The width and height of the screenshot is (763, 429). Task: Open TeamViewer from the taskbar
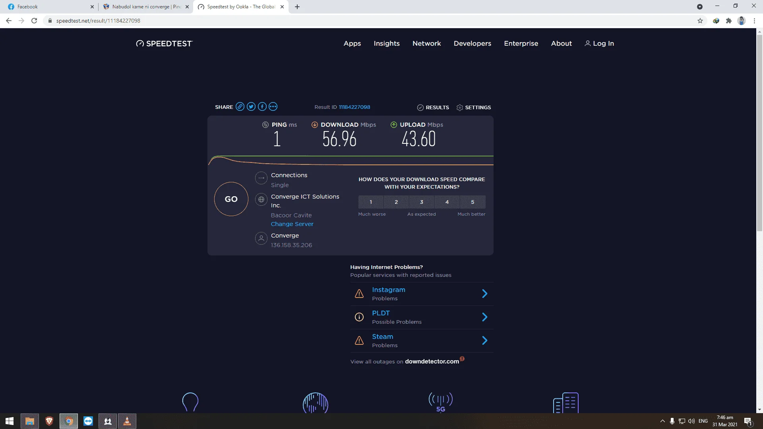pyautogui.click(x=88, y=421)
